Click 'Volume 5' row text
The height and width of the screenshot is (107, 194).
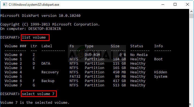click(13, 77)
